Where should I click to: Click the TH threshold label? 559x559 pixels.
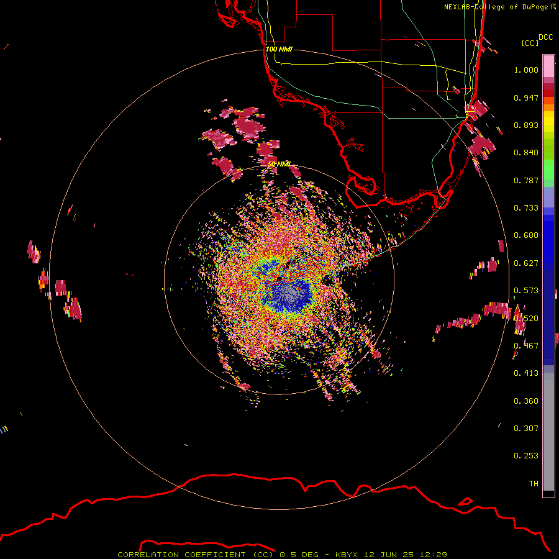(534, 483)
